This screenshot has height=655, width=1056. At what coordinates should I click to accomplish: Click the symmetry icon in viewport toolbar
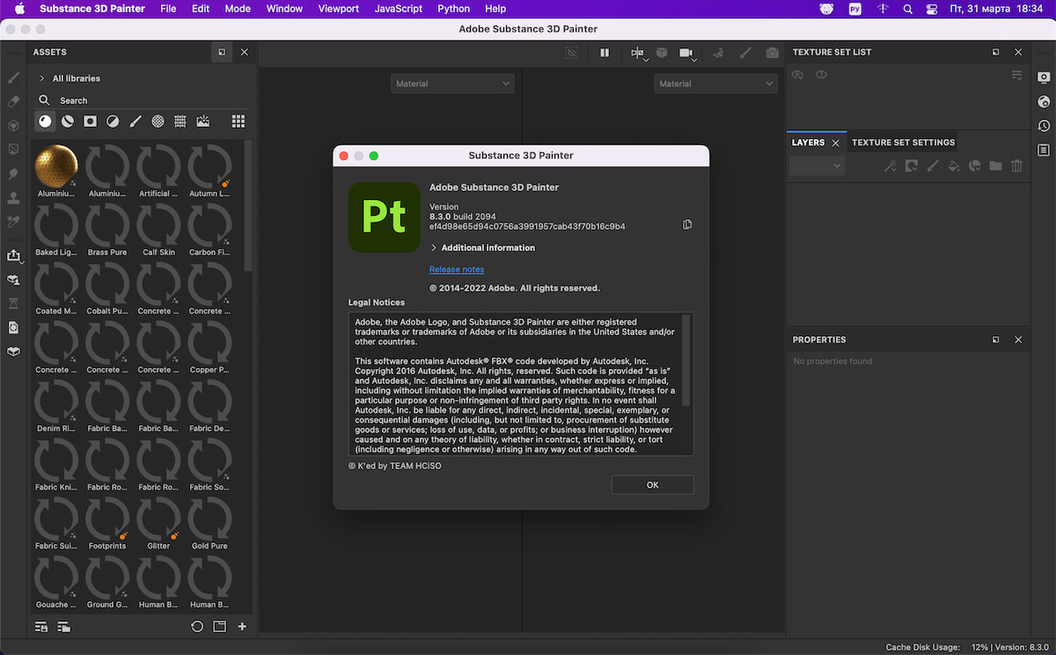click(637, 53)
